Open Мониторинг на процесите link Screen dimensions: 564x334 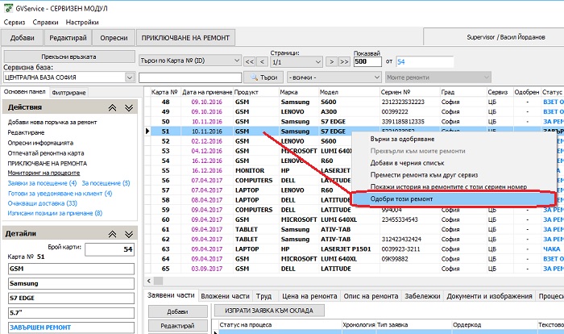(44, 173)
